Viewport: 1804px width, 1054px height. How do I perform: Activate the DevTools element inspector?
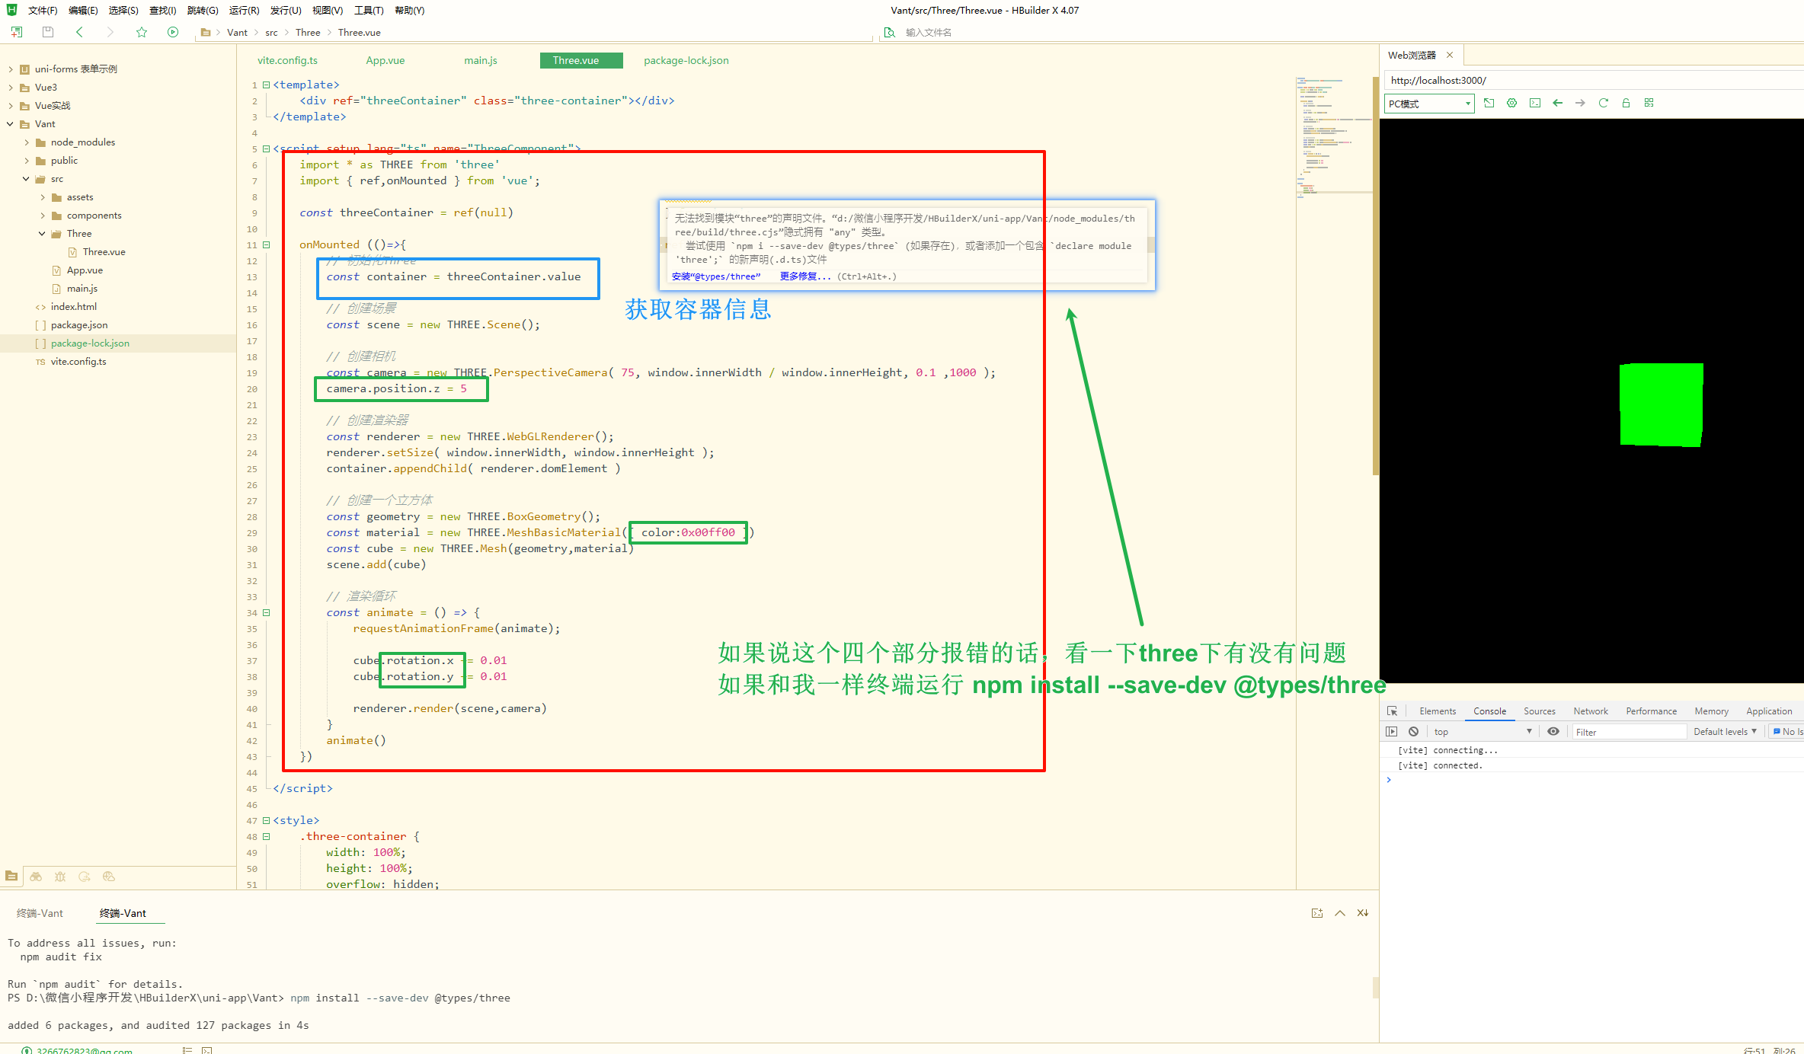(1392, 711)
